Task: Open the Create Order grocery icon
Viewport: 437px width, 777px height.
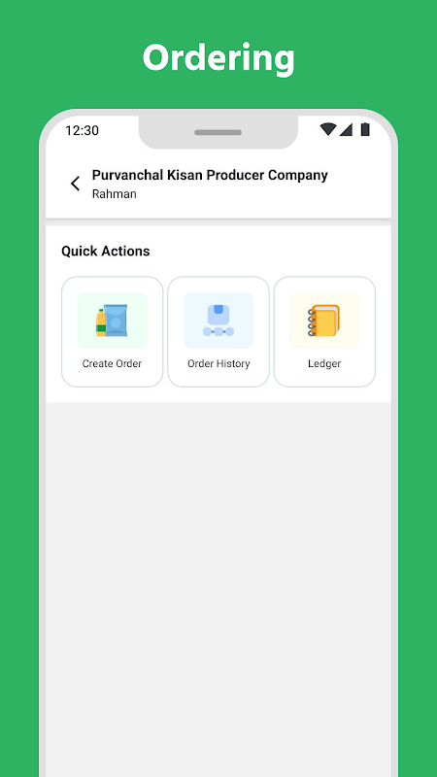Action: [x=112, y=321]
